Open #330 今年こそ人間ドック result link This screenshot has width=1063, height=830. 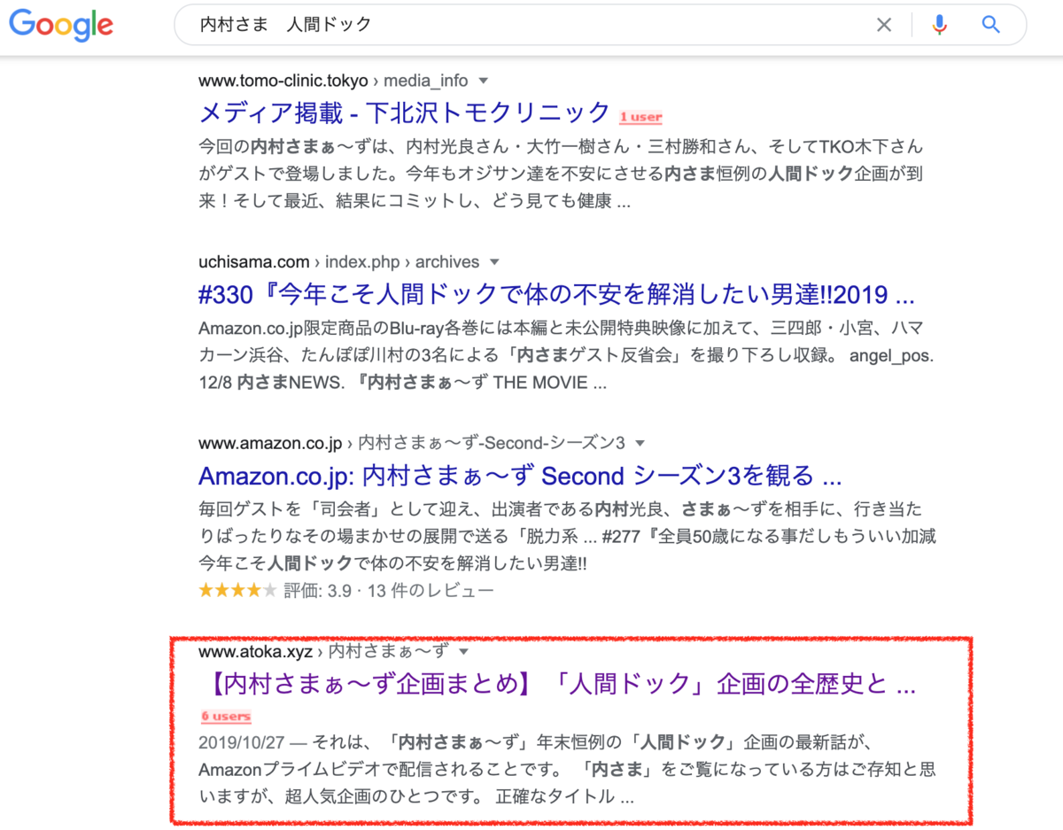pos(556,293)
